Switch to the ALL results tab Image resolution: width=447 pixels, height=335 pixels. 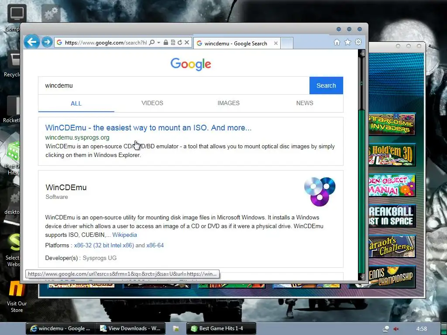(76, 103)
